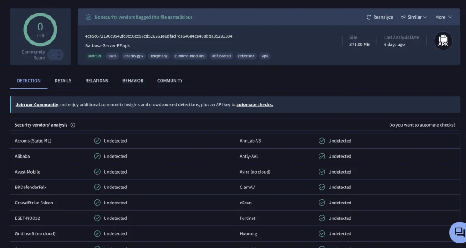Click the obfuscated tag

pos(221,56)
